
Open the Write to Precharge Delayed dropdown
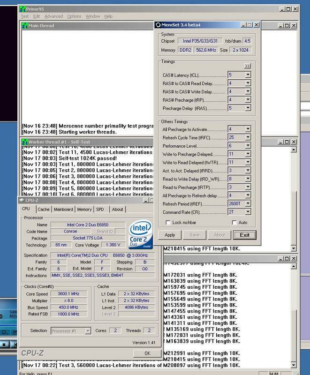coord(248,154)
